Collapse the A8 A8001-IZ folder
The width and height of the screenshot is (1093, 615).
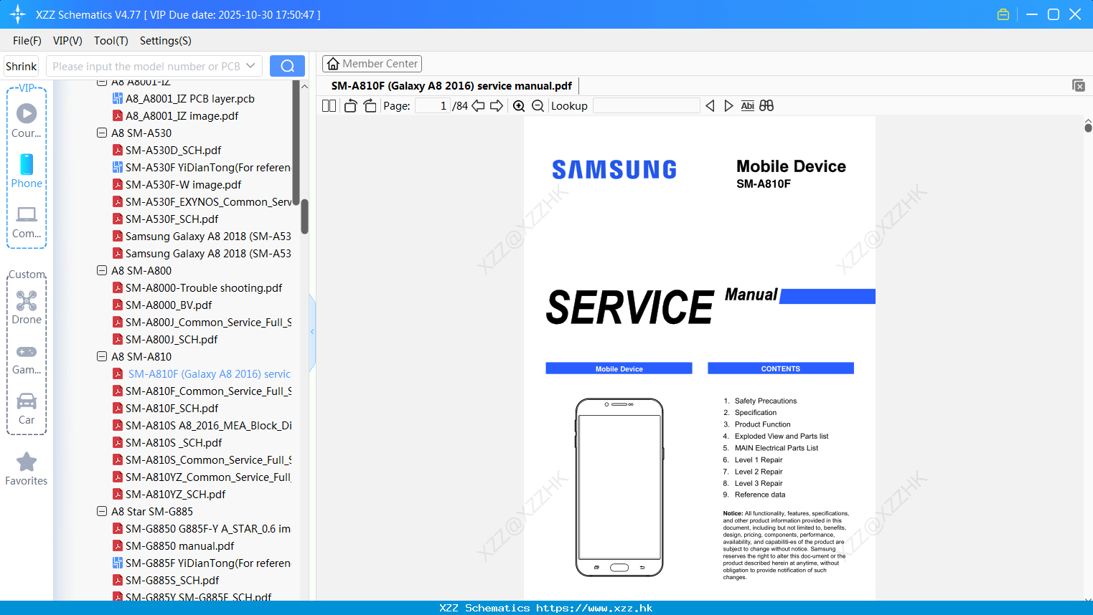[x=102, y=82]
